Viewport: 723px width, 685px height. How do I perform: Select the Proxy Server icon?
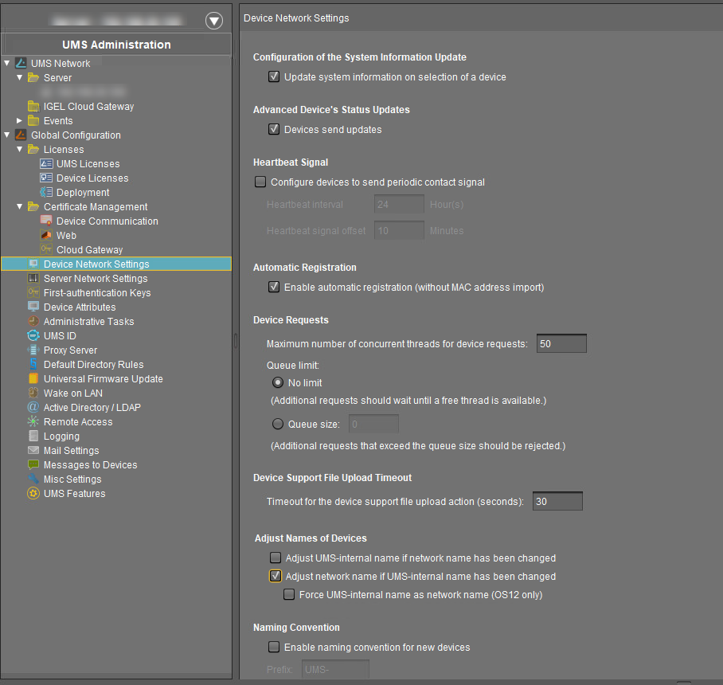(x=33, y=350)
